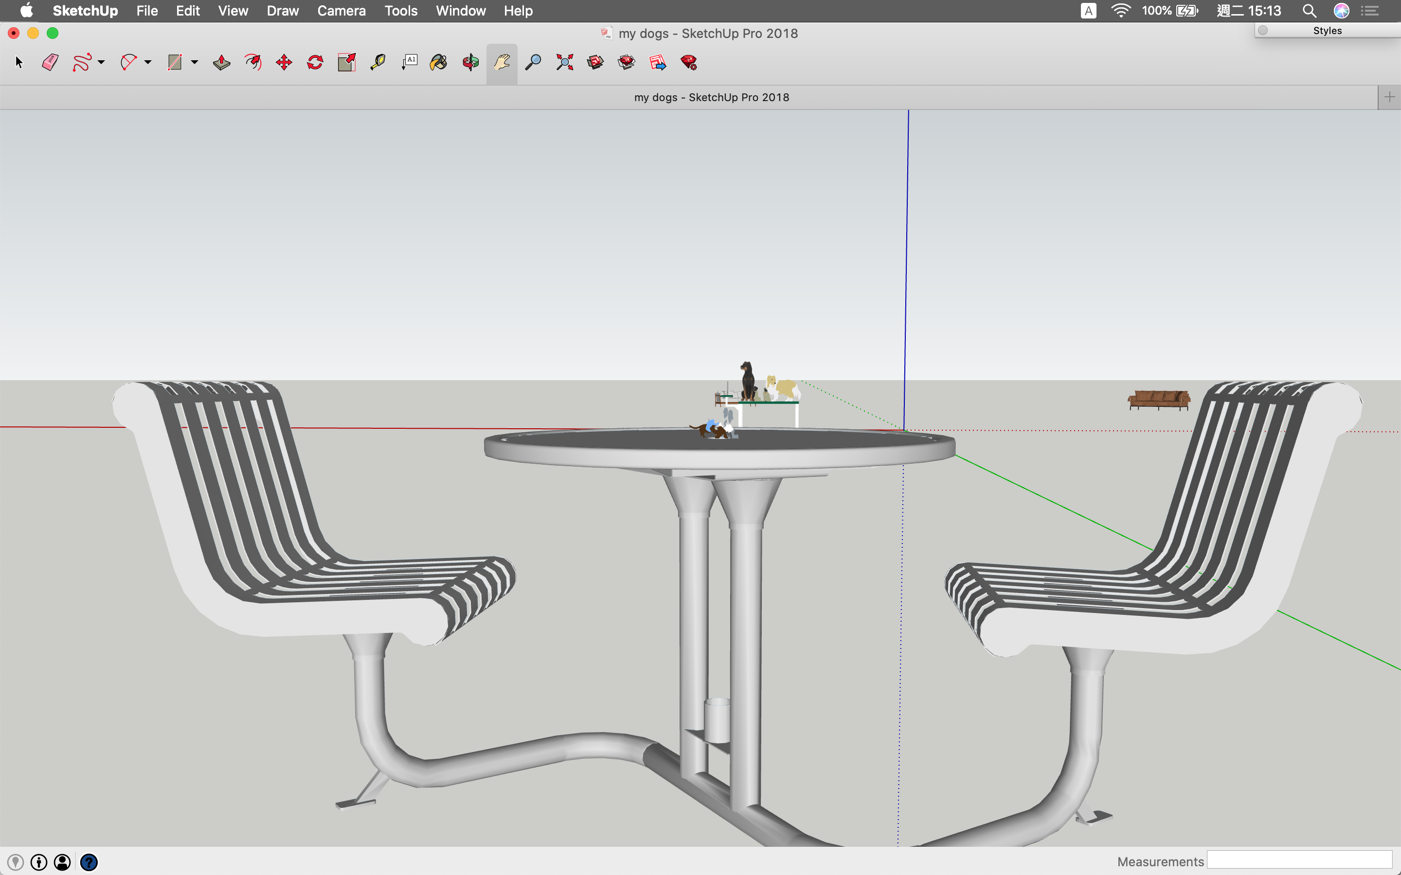Select the Paint Bucket tool
Viewport: 1401px width, 875px height.
pyautogui.click(x=439, y=63)
